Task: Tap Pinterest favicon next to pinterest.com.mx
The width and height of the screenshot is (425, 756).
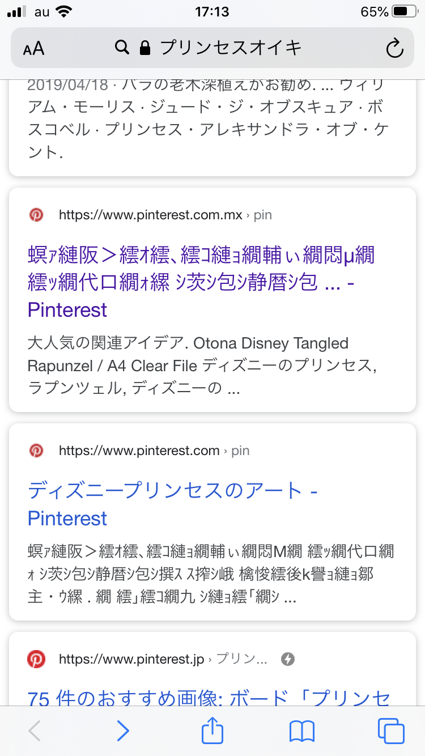Action: click(36, 215)
